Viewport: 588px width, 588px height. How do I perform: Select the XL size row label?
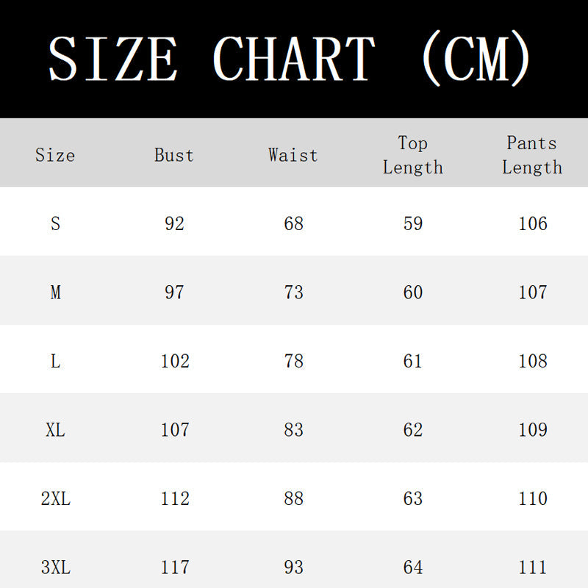click(x=56, y=430)
